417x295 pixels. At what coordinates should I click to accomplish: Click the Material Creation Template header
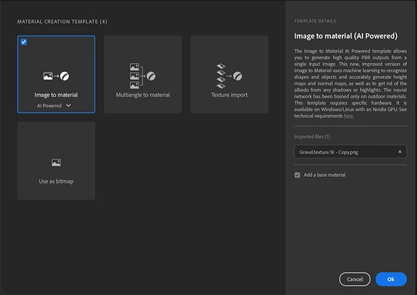coord(62,22)
